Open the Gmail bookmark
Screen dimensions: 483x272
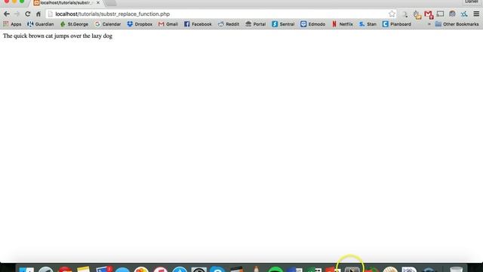pyautogui.click(x=168, y=24)
